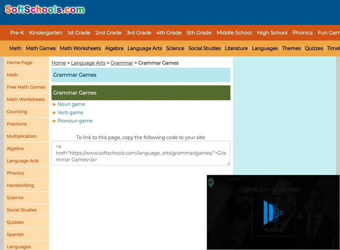Open Social Studies in the subject bar
Screen dimensions: 340x250
pos(204,48)
